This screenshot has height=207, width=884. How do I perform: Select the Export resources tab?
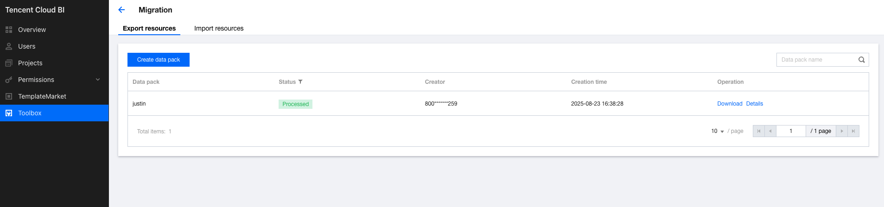click(x=149, y=28)
